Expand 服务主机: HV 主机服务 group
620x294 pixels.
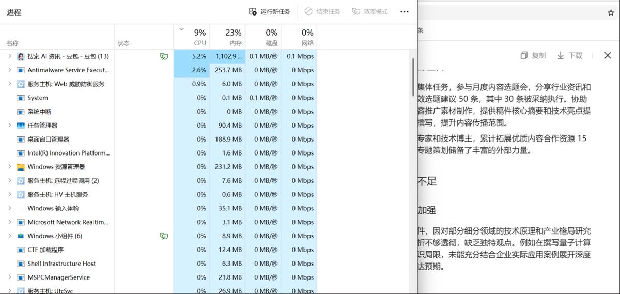pyautogui.click(x=9, y=194)
